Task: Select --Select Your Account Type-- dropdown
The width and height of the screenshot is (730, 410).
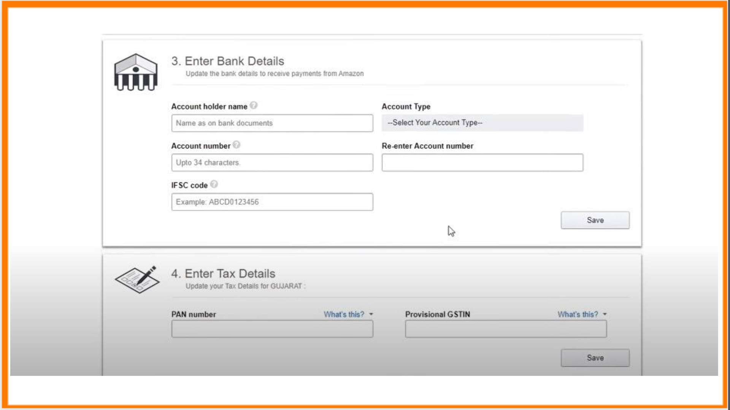Action: [482, 122]
